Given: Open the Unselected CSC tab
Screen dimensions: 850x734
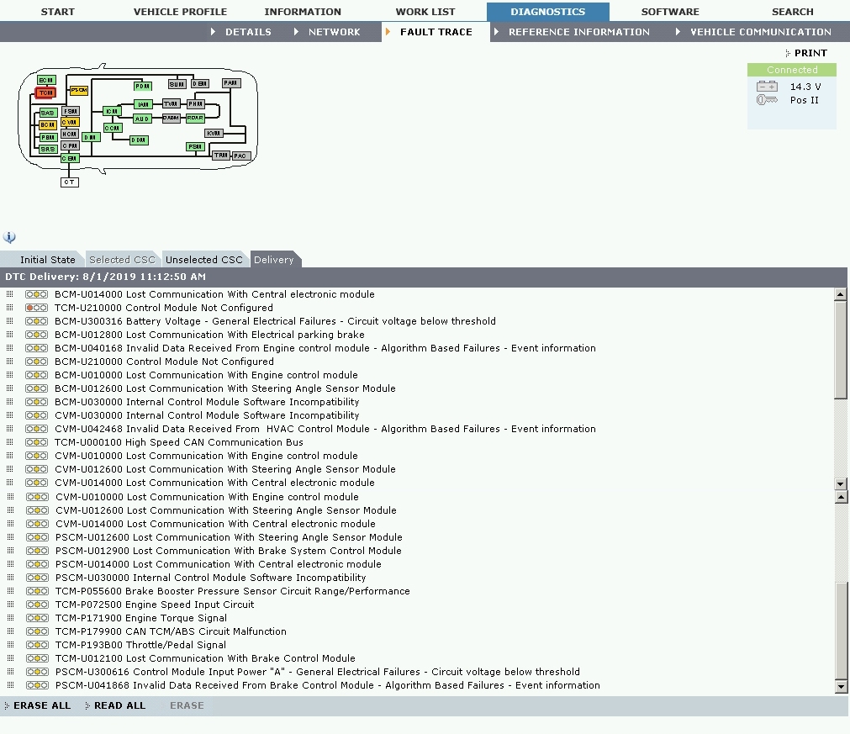Looking at the screenshot, I should tap(203, 260).
